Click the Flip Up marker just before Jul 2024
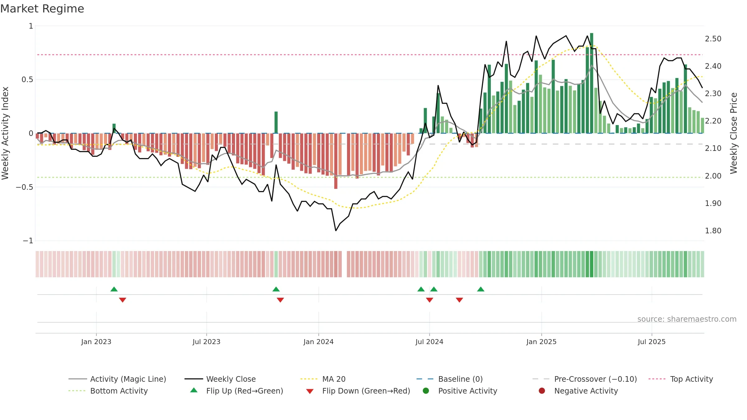Image resolution: width=747 pixels, height=420 pixels. click(x=421, y=289)
